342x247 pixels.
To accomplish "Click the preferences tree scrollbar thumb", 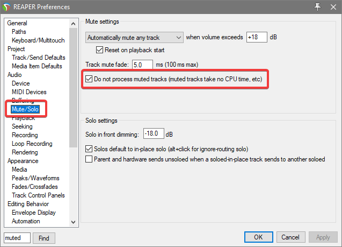I will pyautogui.click(x=73, y=88).
